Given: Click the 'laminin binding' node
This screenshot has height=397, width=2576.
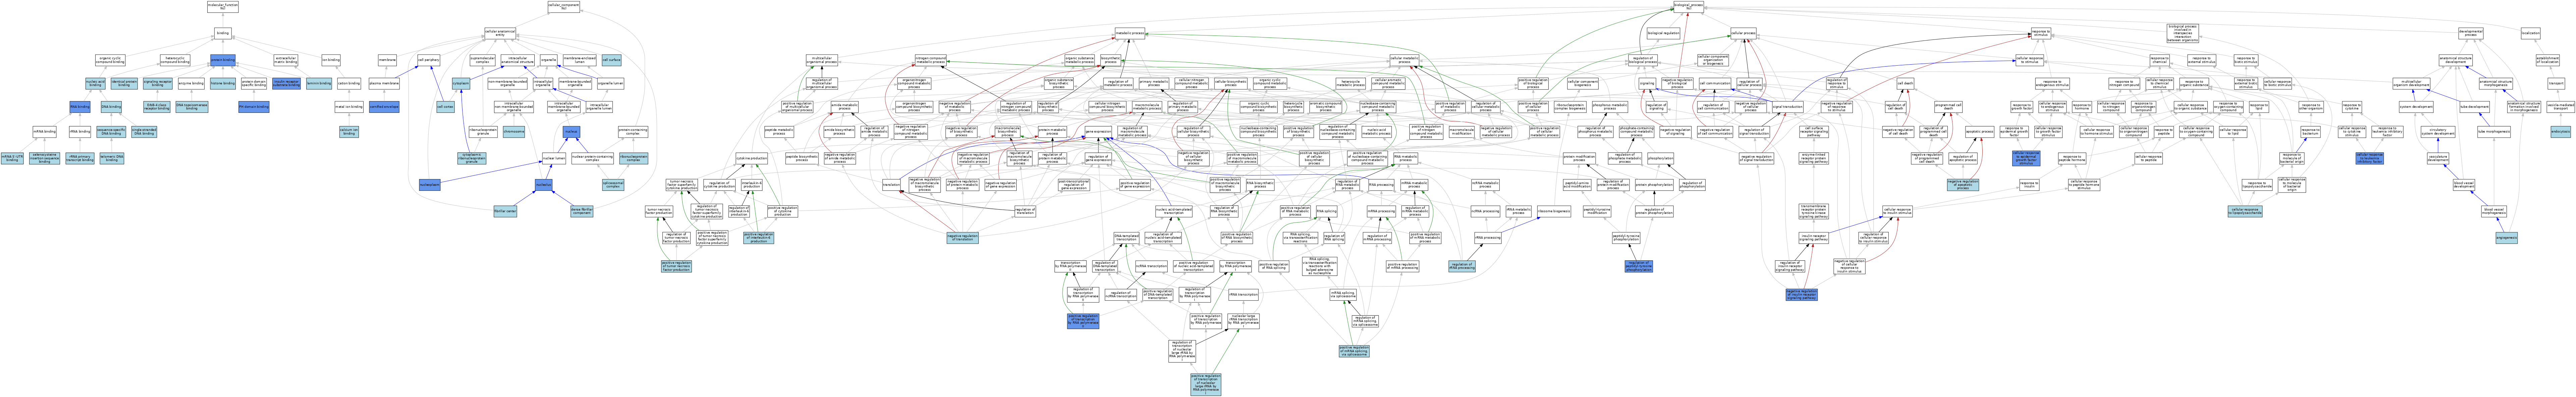Looking at the screenshot, I should 319,84.
